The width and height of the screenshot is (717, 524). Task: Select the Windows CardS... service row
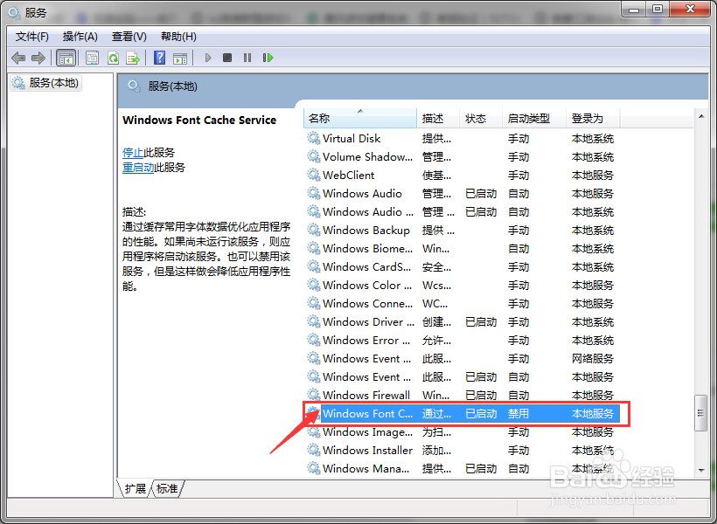point(462,266)
